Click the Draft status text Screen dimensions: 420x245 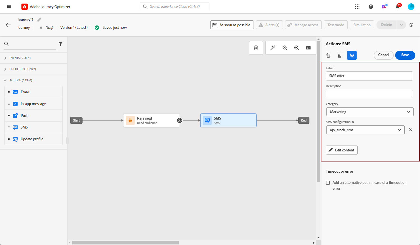point(49,28)
